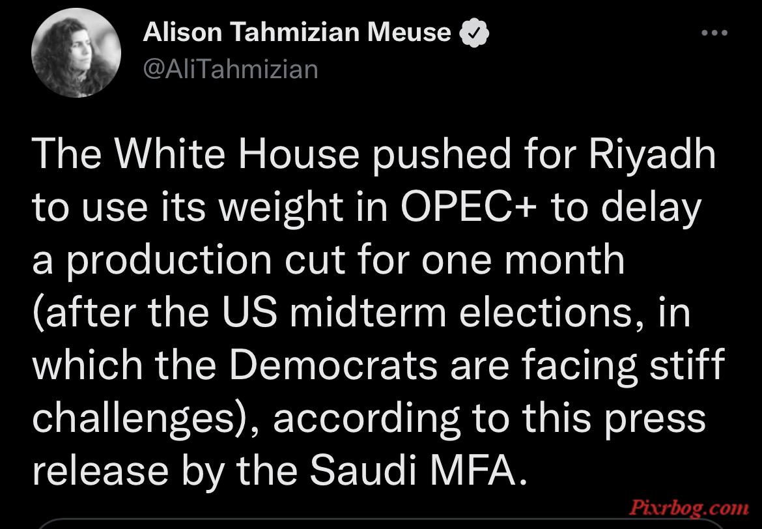
Task: Click the blue verified badge next to Meuse
Action: tap(474, 33)
